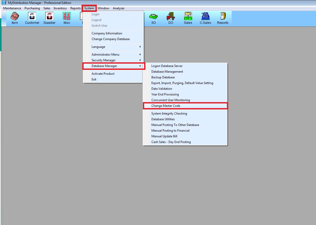Open the Analyzer menu
This screenshot has width=316, height=225.
pyautogui.click(x=119, y=8)
